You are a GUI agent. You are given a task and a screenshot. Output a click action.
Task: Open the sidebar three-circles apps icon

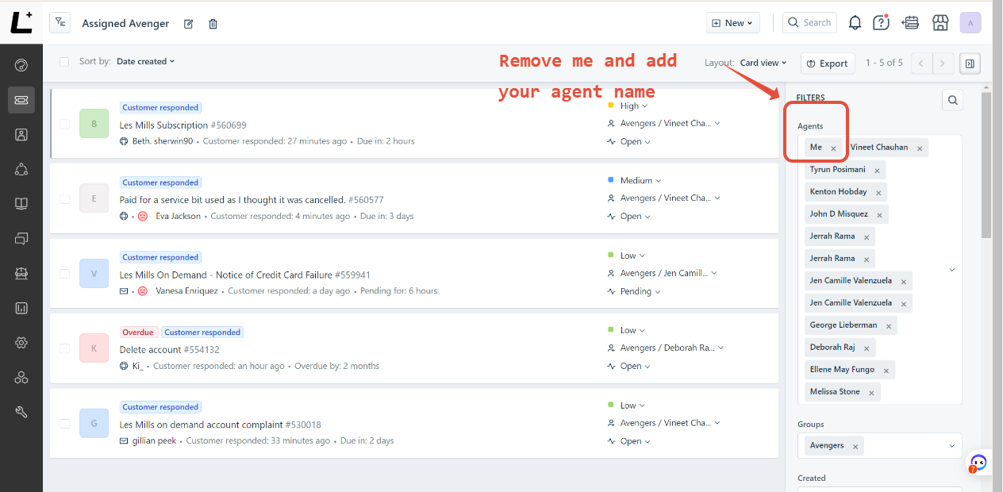tap(21, 377)
